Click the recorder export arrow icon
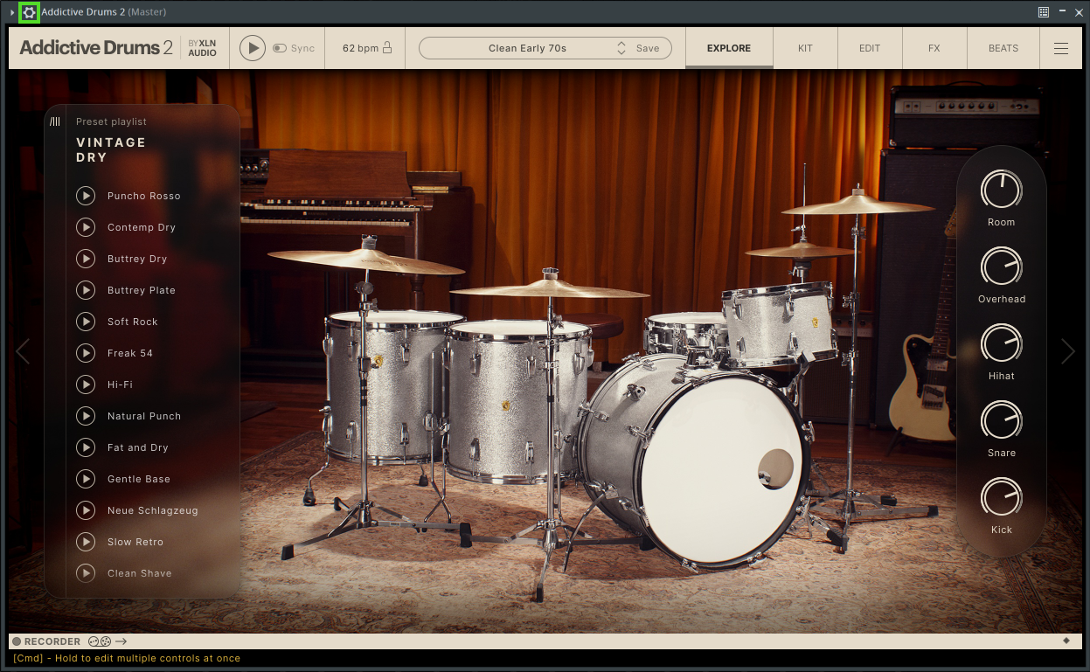This screenshot has width=1090, height=672. click(121, 641)
